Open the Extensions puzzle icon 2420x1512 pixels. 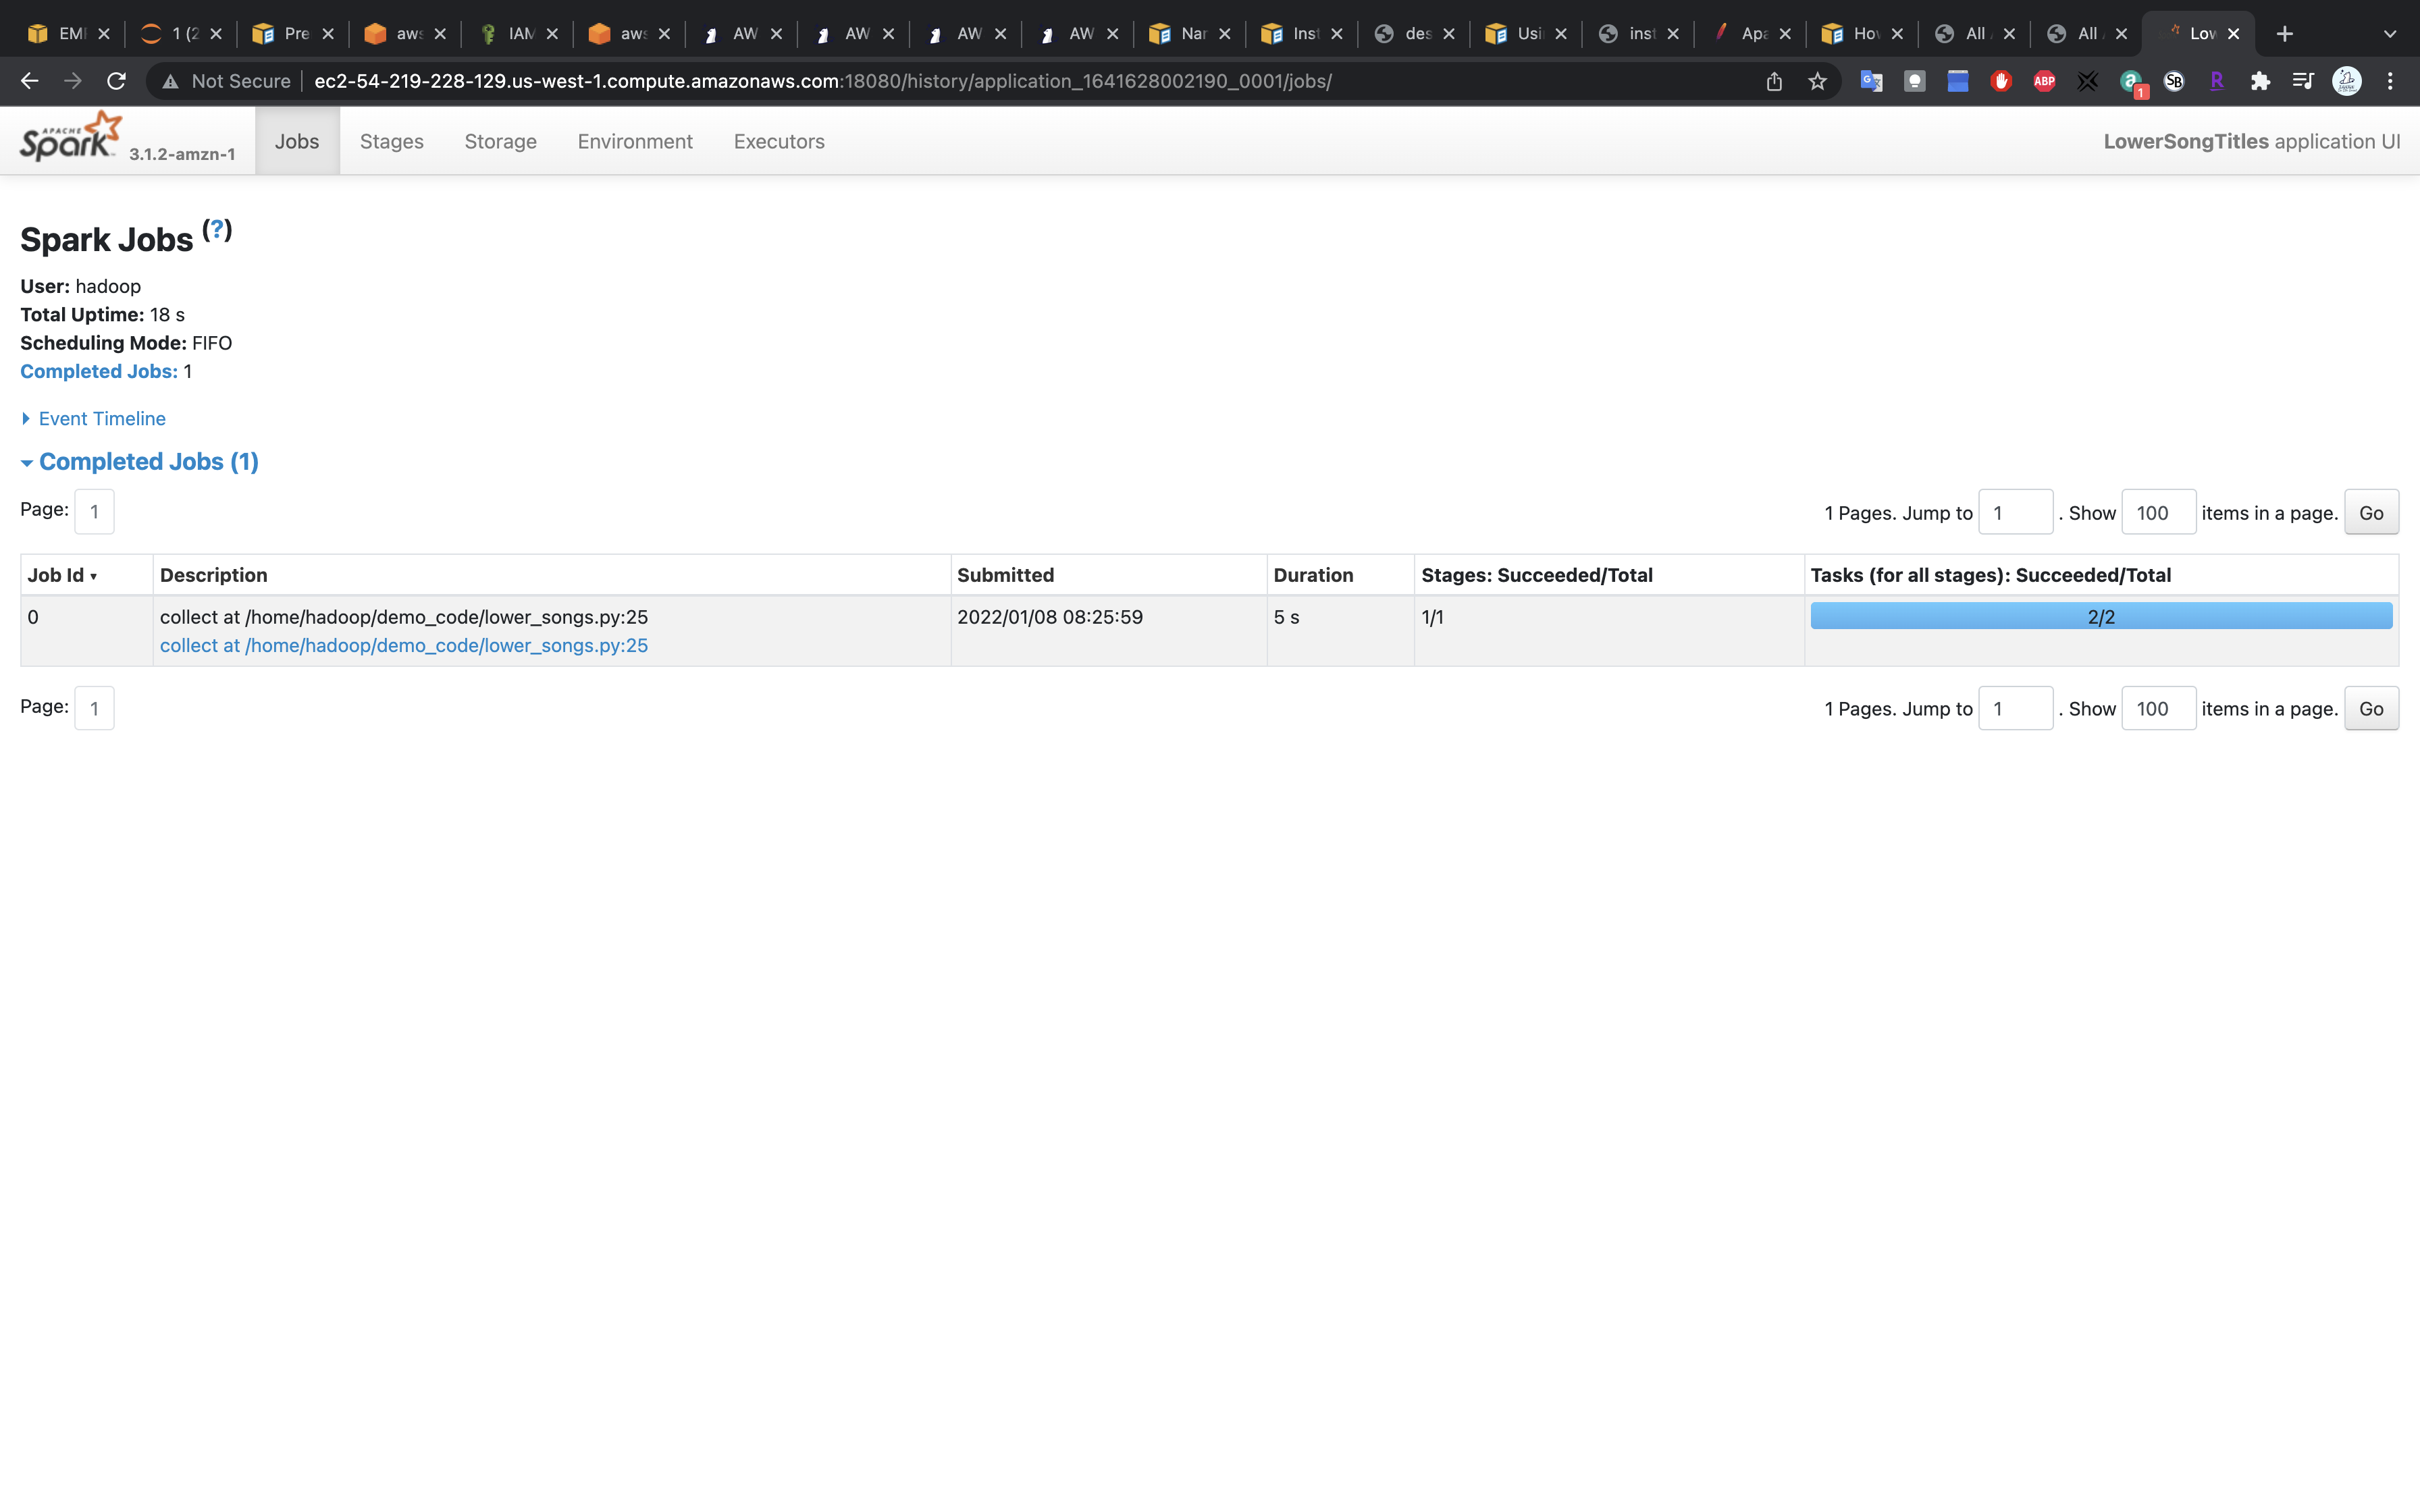[2260, 81]
